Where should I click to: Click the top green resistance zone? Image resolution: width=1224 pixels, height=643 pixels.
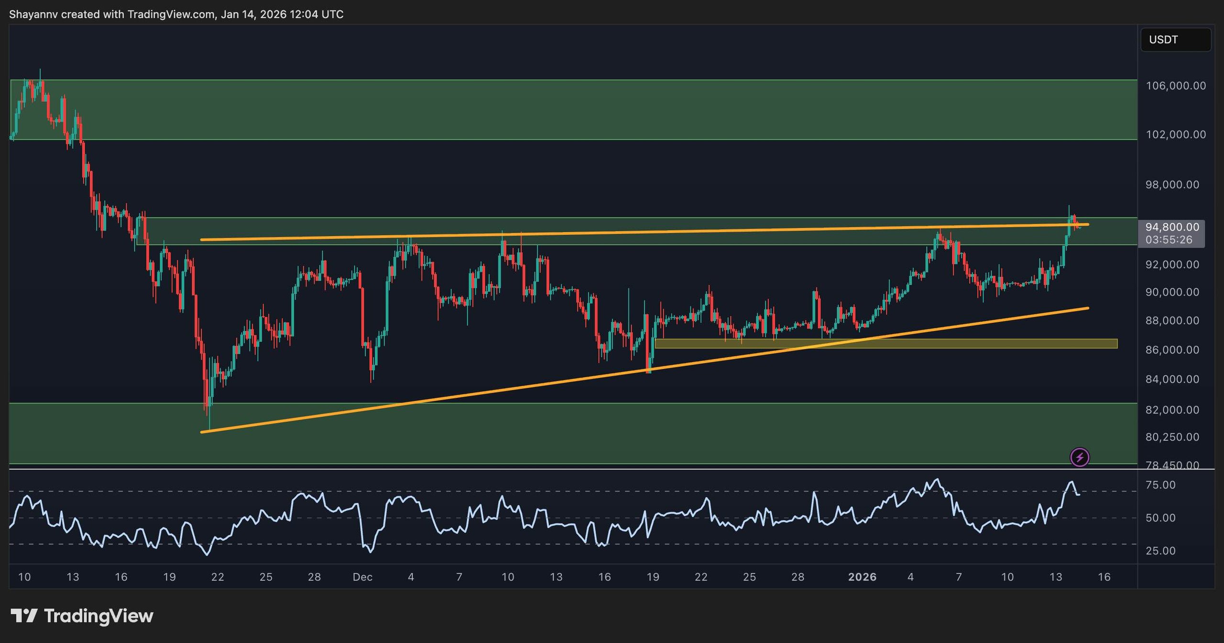[x=574, y=110]
